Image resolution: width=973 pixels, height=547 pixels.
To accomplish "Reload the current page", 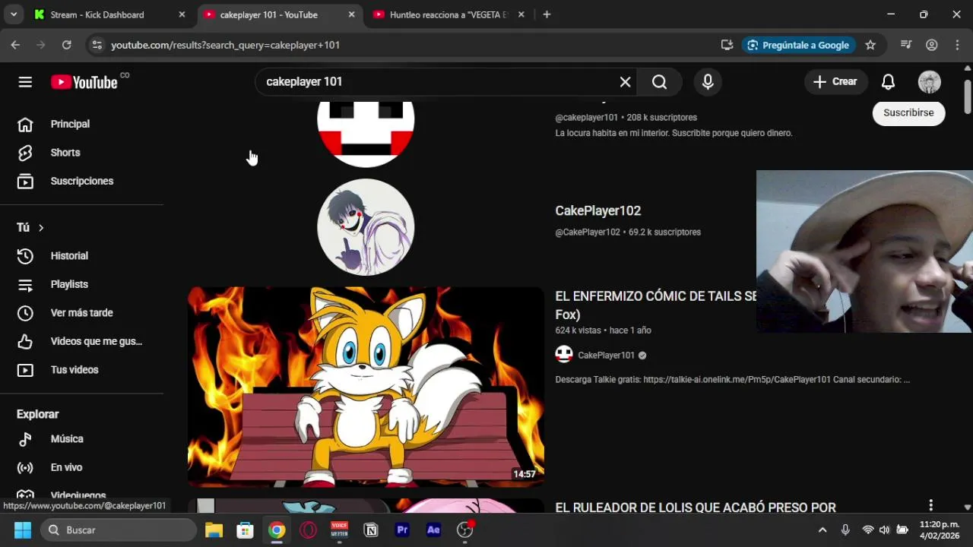I will 67,45.
